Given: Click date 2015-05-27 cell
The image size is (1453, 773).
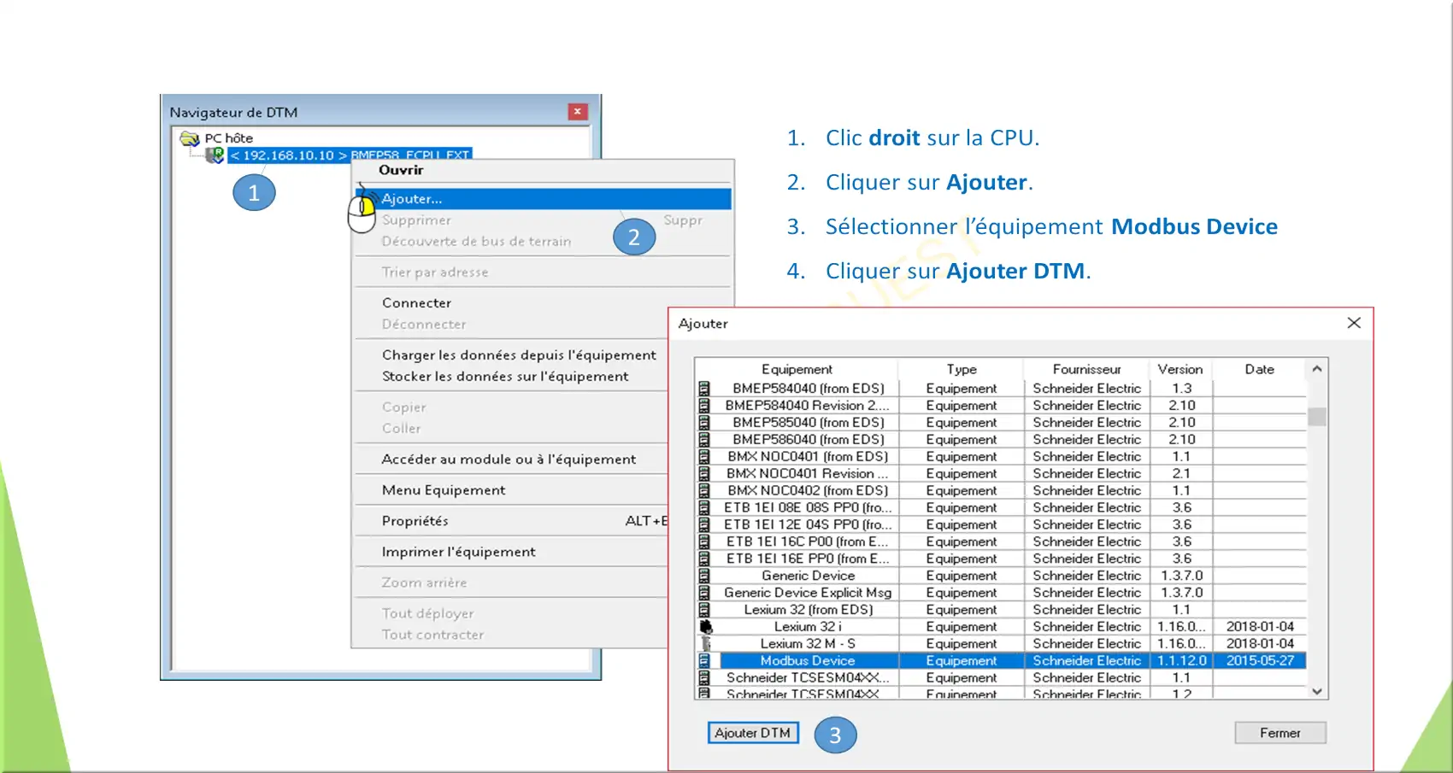Looking at the screenshot, I should tap(1260, 660).
